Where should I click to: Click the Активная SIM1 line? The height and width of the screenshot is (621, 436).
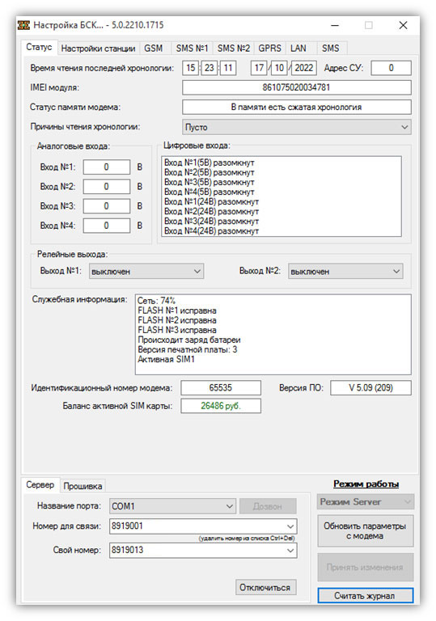[166, 360]
